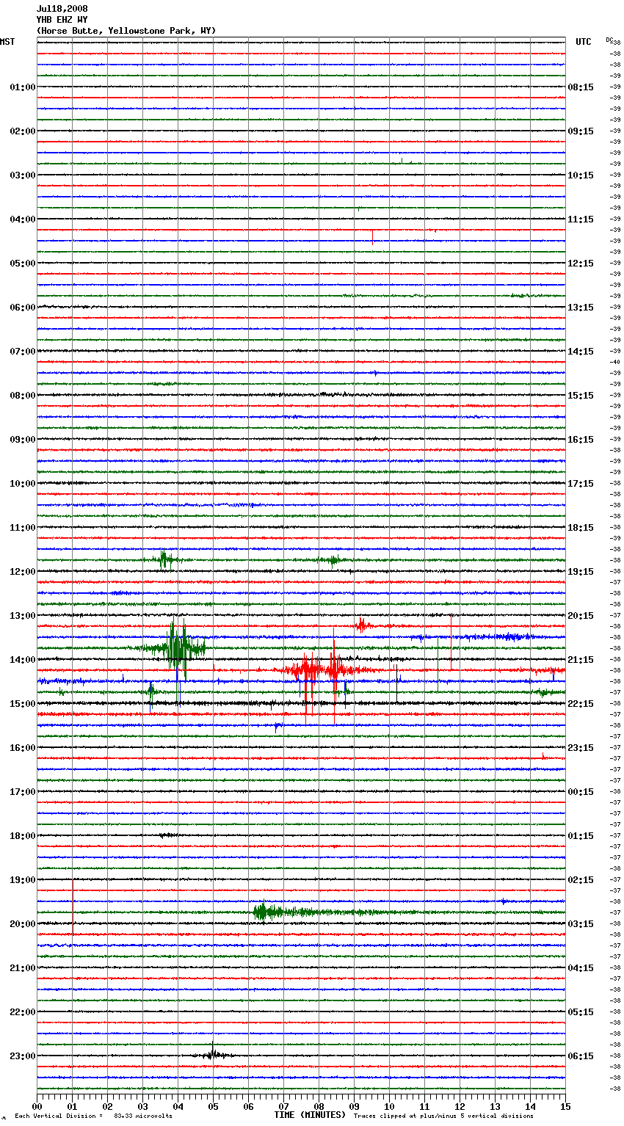The width and height of the screenshot is (624, 1126).
Task: Click the 22:00 MST time label
Action: (22, 1012)
